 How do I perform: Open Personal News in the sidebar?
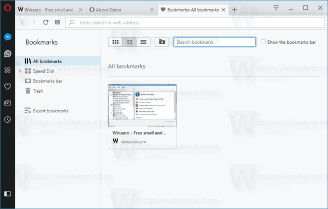pos(8,103)
